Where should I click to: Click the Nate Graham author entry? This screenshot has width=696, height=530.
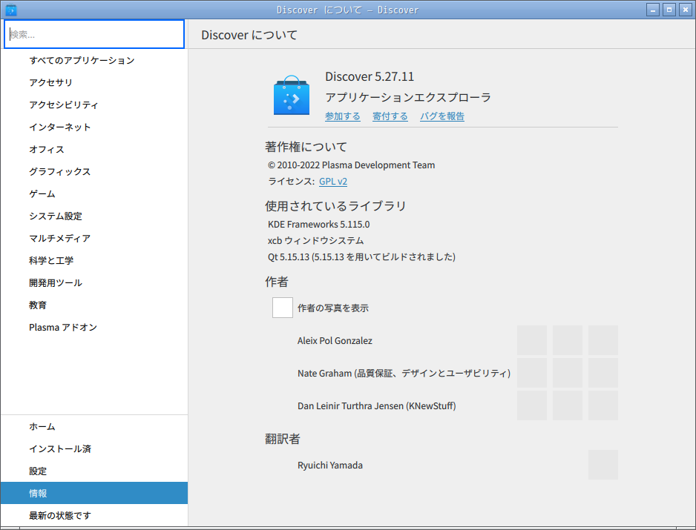404,374
